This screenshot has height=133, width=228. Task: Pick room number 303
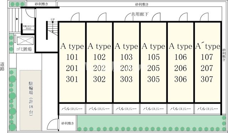click(126, 79)
